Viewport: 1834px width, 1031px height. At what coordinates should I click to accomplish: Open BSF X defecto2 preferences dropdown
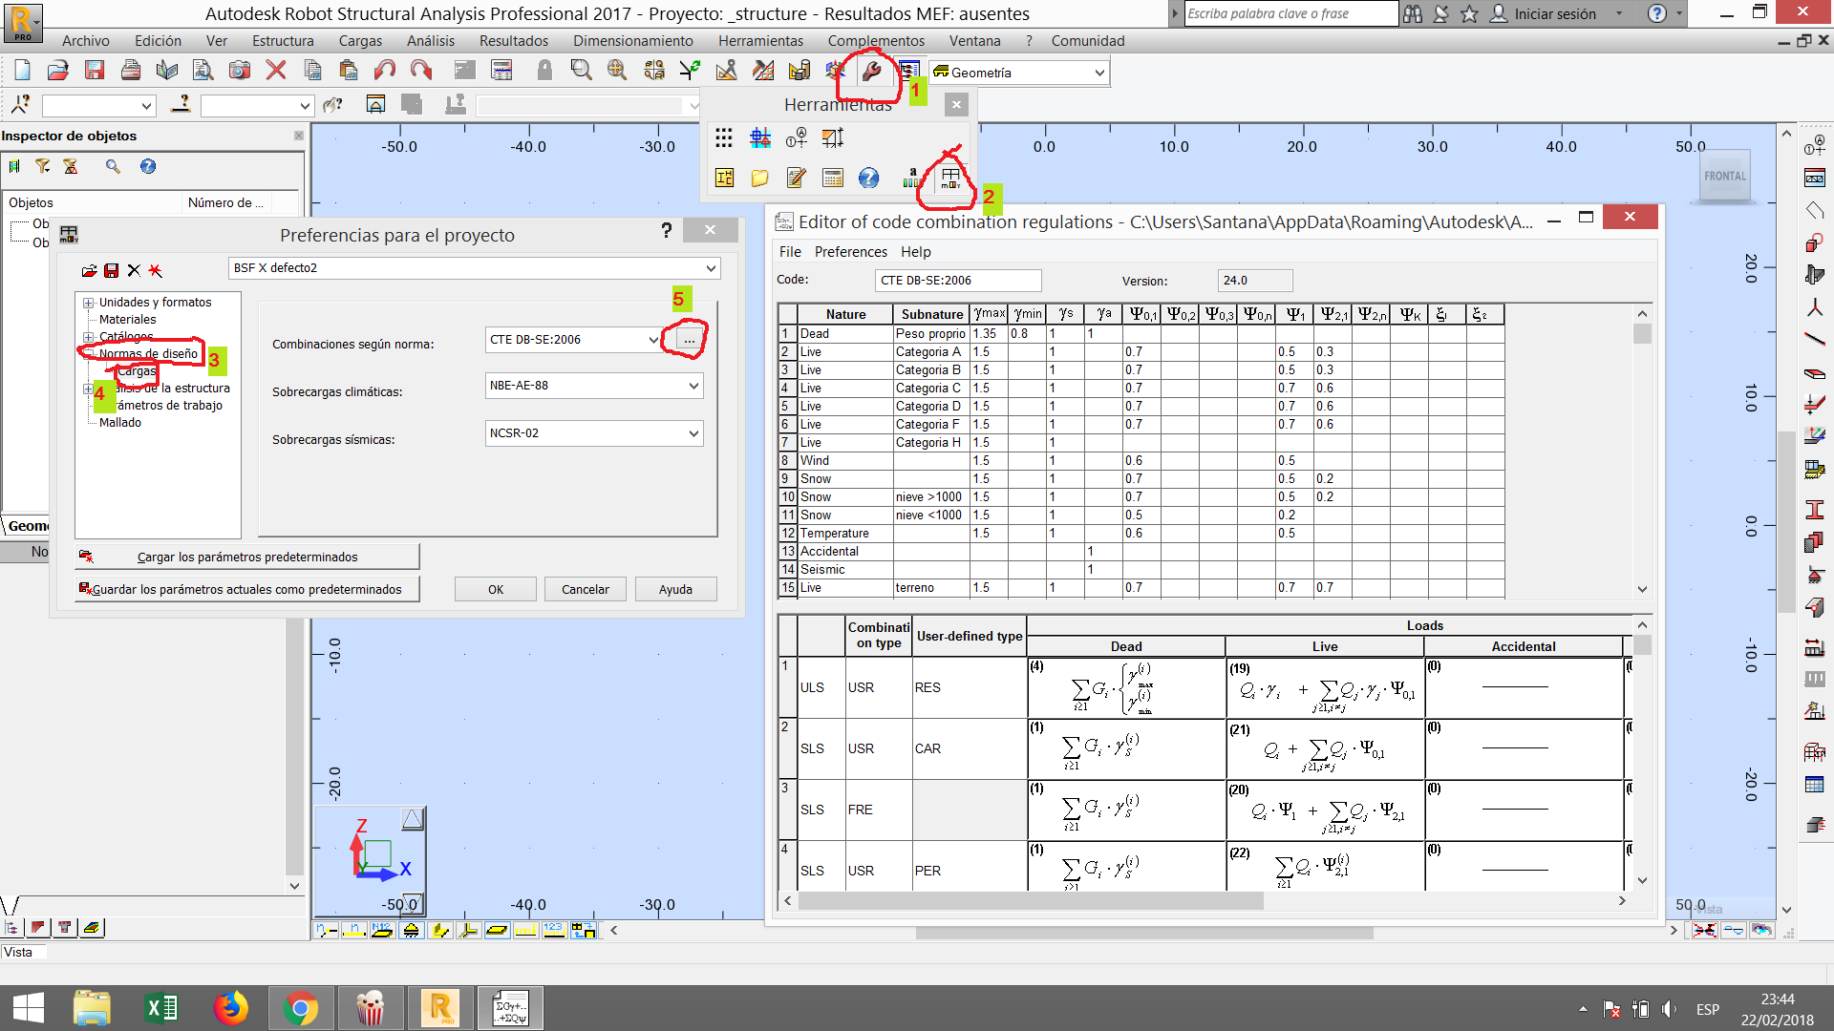(711, 268)
